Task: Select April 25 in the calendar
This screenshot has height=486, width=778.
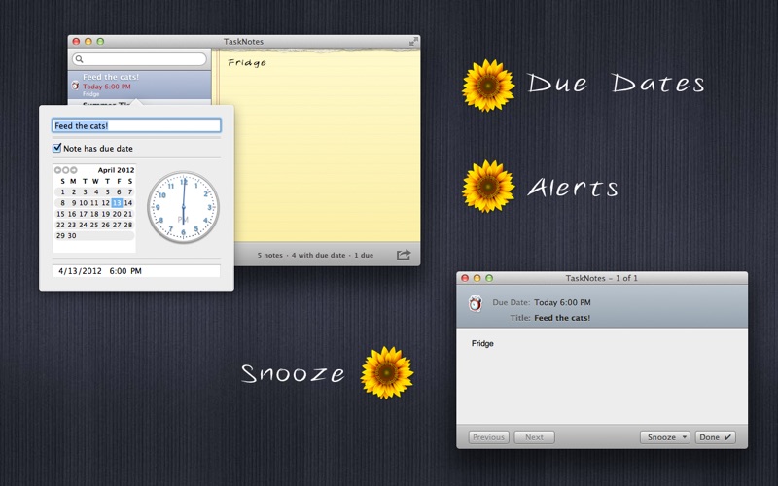Action: 94,225
